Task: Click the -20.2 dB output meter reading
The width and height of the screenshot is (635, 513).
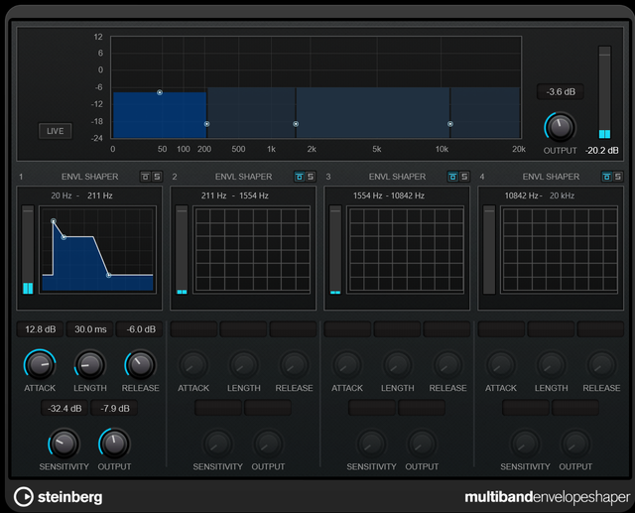Action: coord(602,151)
